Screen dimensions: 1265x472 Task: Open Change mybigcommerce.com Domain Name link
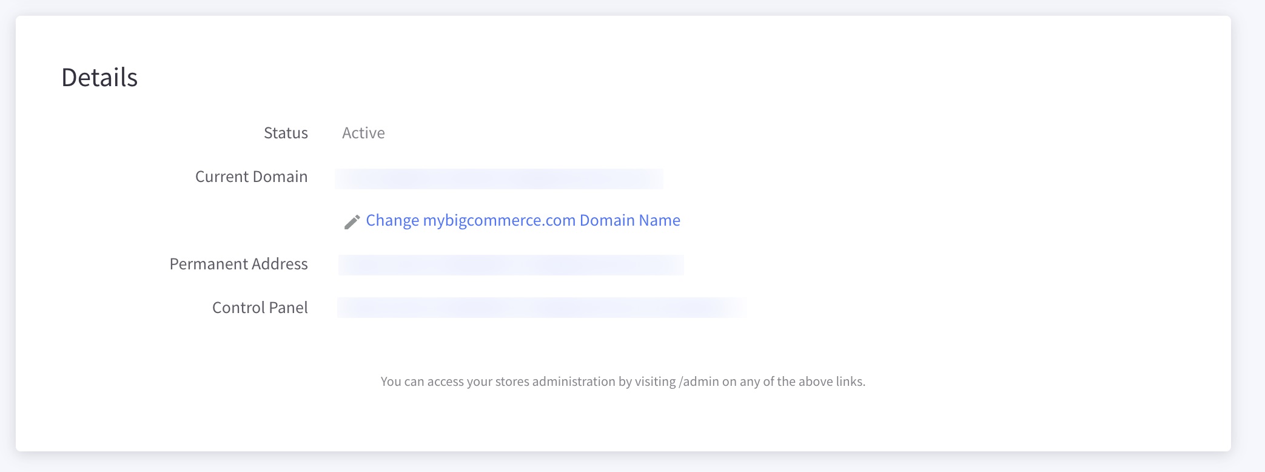pyautogui.click(x=523, y=220)
